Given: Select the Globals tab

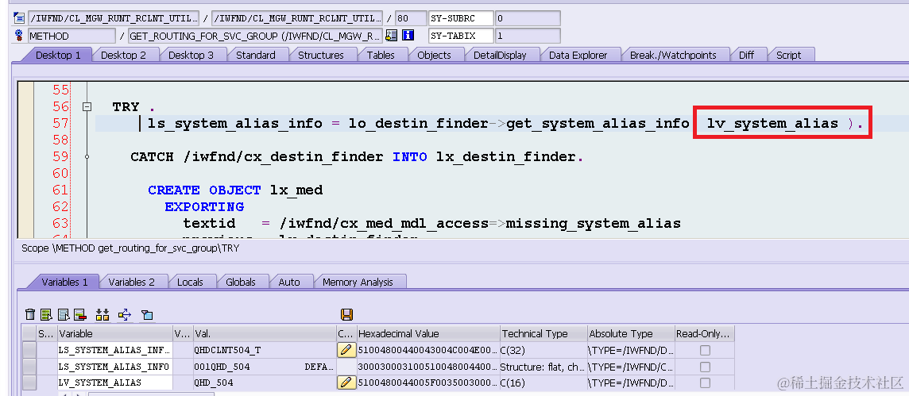Looking at the screenshot, I should [241, 282].
